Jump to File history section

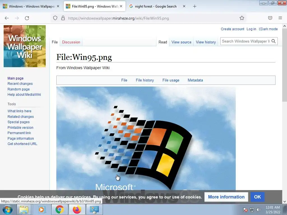(145, 80)
